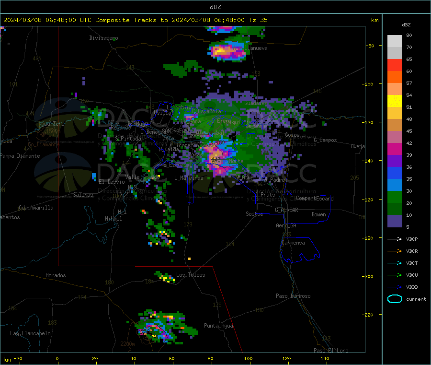Click the 'El_Desvio' map label
The height and width of the screenshot is (365, 431).
tap(112, 182)
